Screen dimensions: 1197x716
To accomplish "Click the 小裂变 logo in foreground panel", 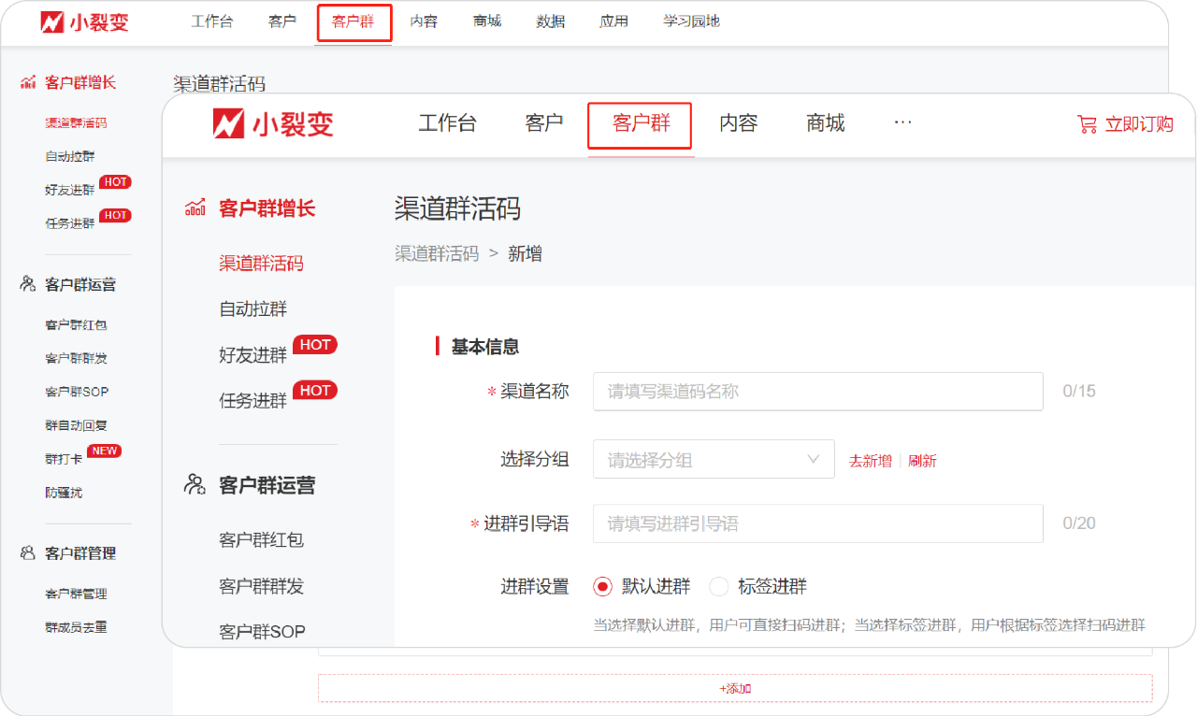I will 273,123.
